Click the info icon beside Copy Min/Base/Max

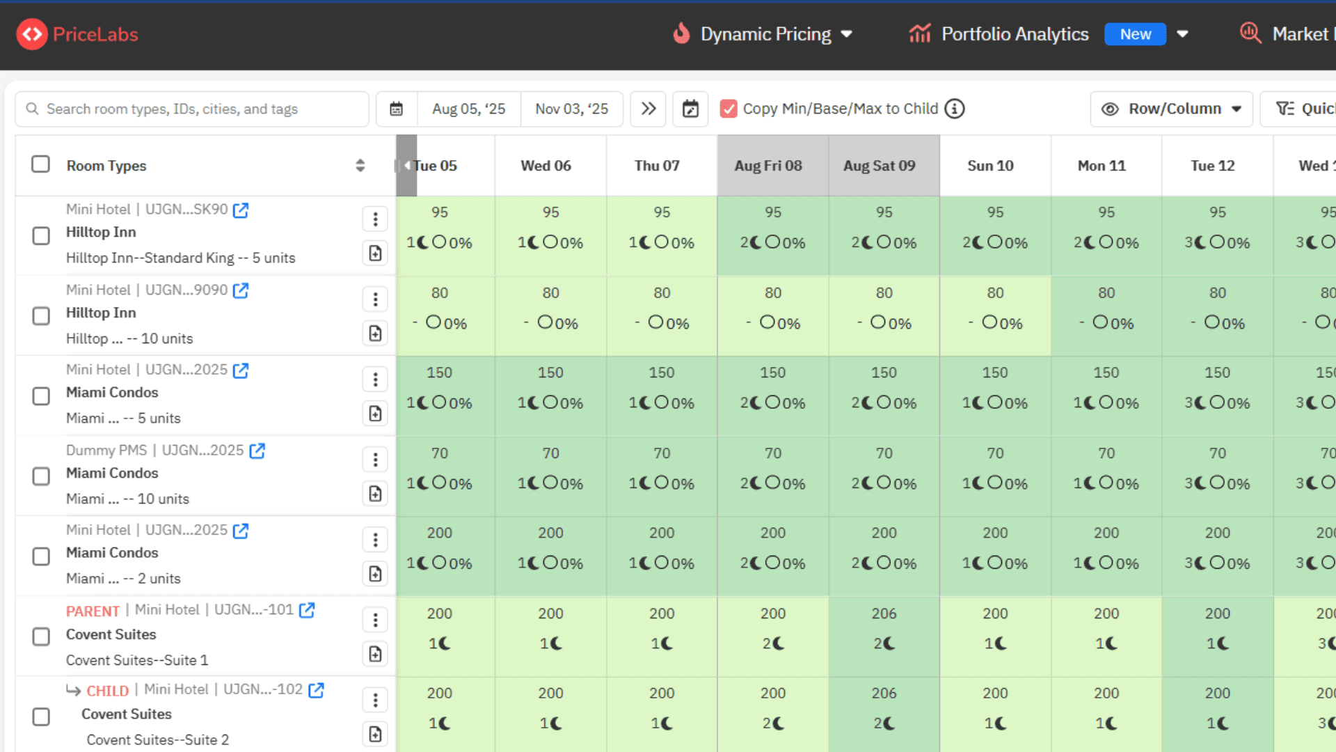(955, 109)
